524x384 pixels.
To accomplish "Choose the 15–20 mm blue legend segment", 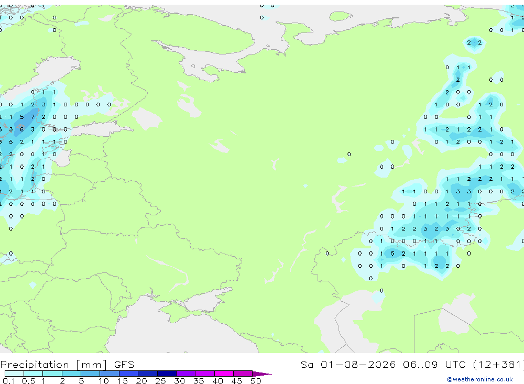I will [x=129, y=374].
